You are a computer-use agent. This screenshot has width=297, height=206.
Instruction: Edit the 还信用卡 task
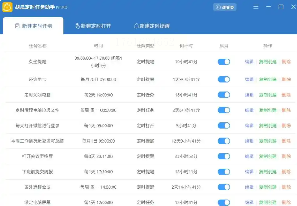(x=249, y=79)
